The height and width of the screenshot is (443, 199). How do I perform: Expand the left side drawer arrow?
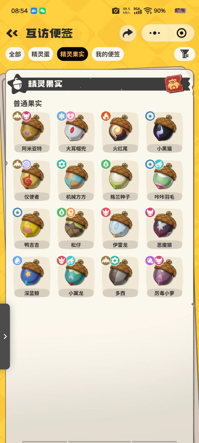pyautogui.click(x=5, y=336)
